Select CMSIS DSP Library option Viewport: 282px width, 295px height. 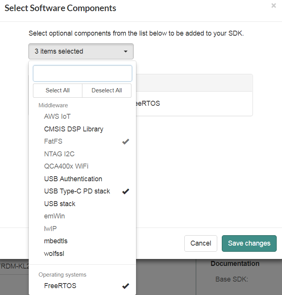[74, 129]
